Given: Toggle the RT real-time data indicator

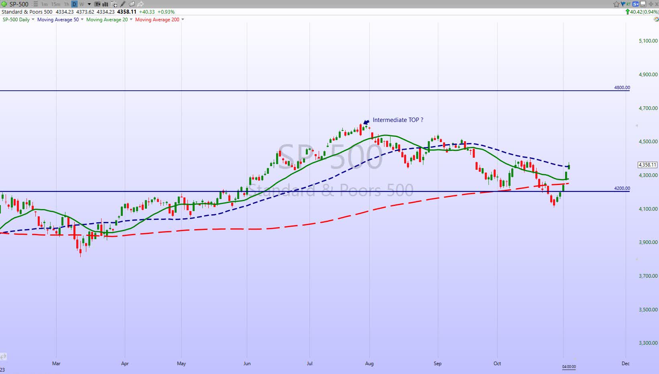Looking at the screenshot, I should [628, 4].
